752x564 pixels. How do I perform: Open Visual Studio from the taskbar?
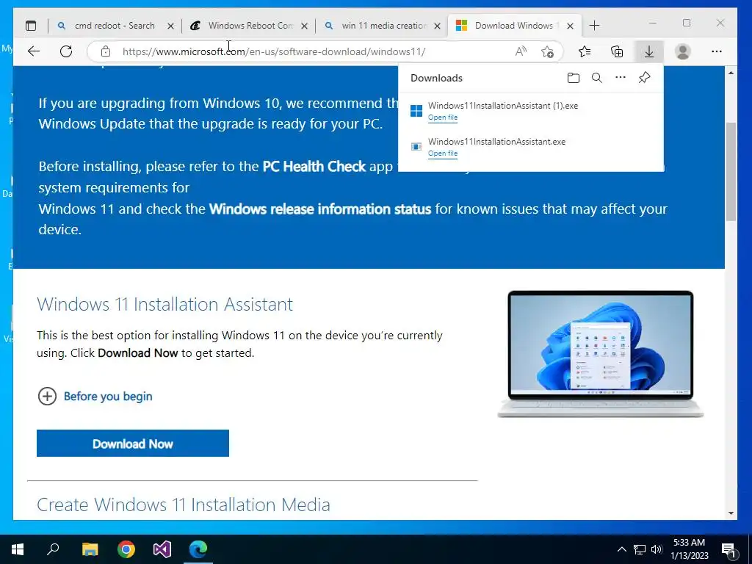click(162, 549)
